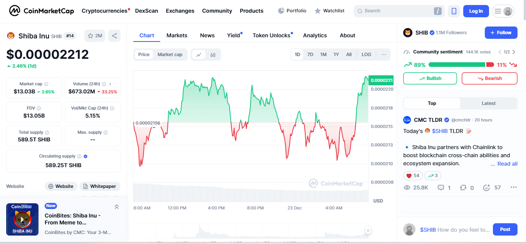Switch to candlestick chart view

coord(213,55)
